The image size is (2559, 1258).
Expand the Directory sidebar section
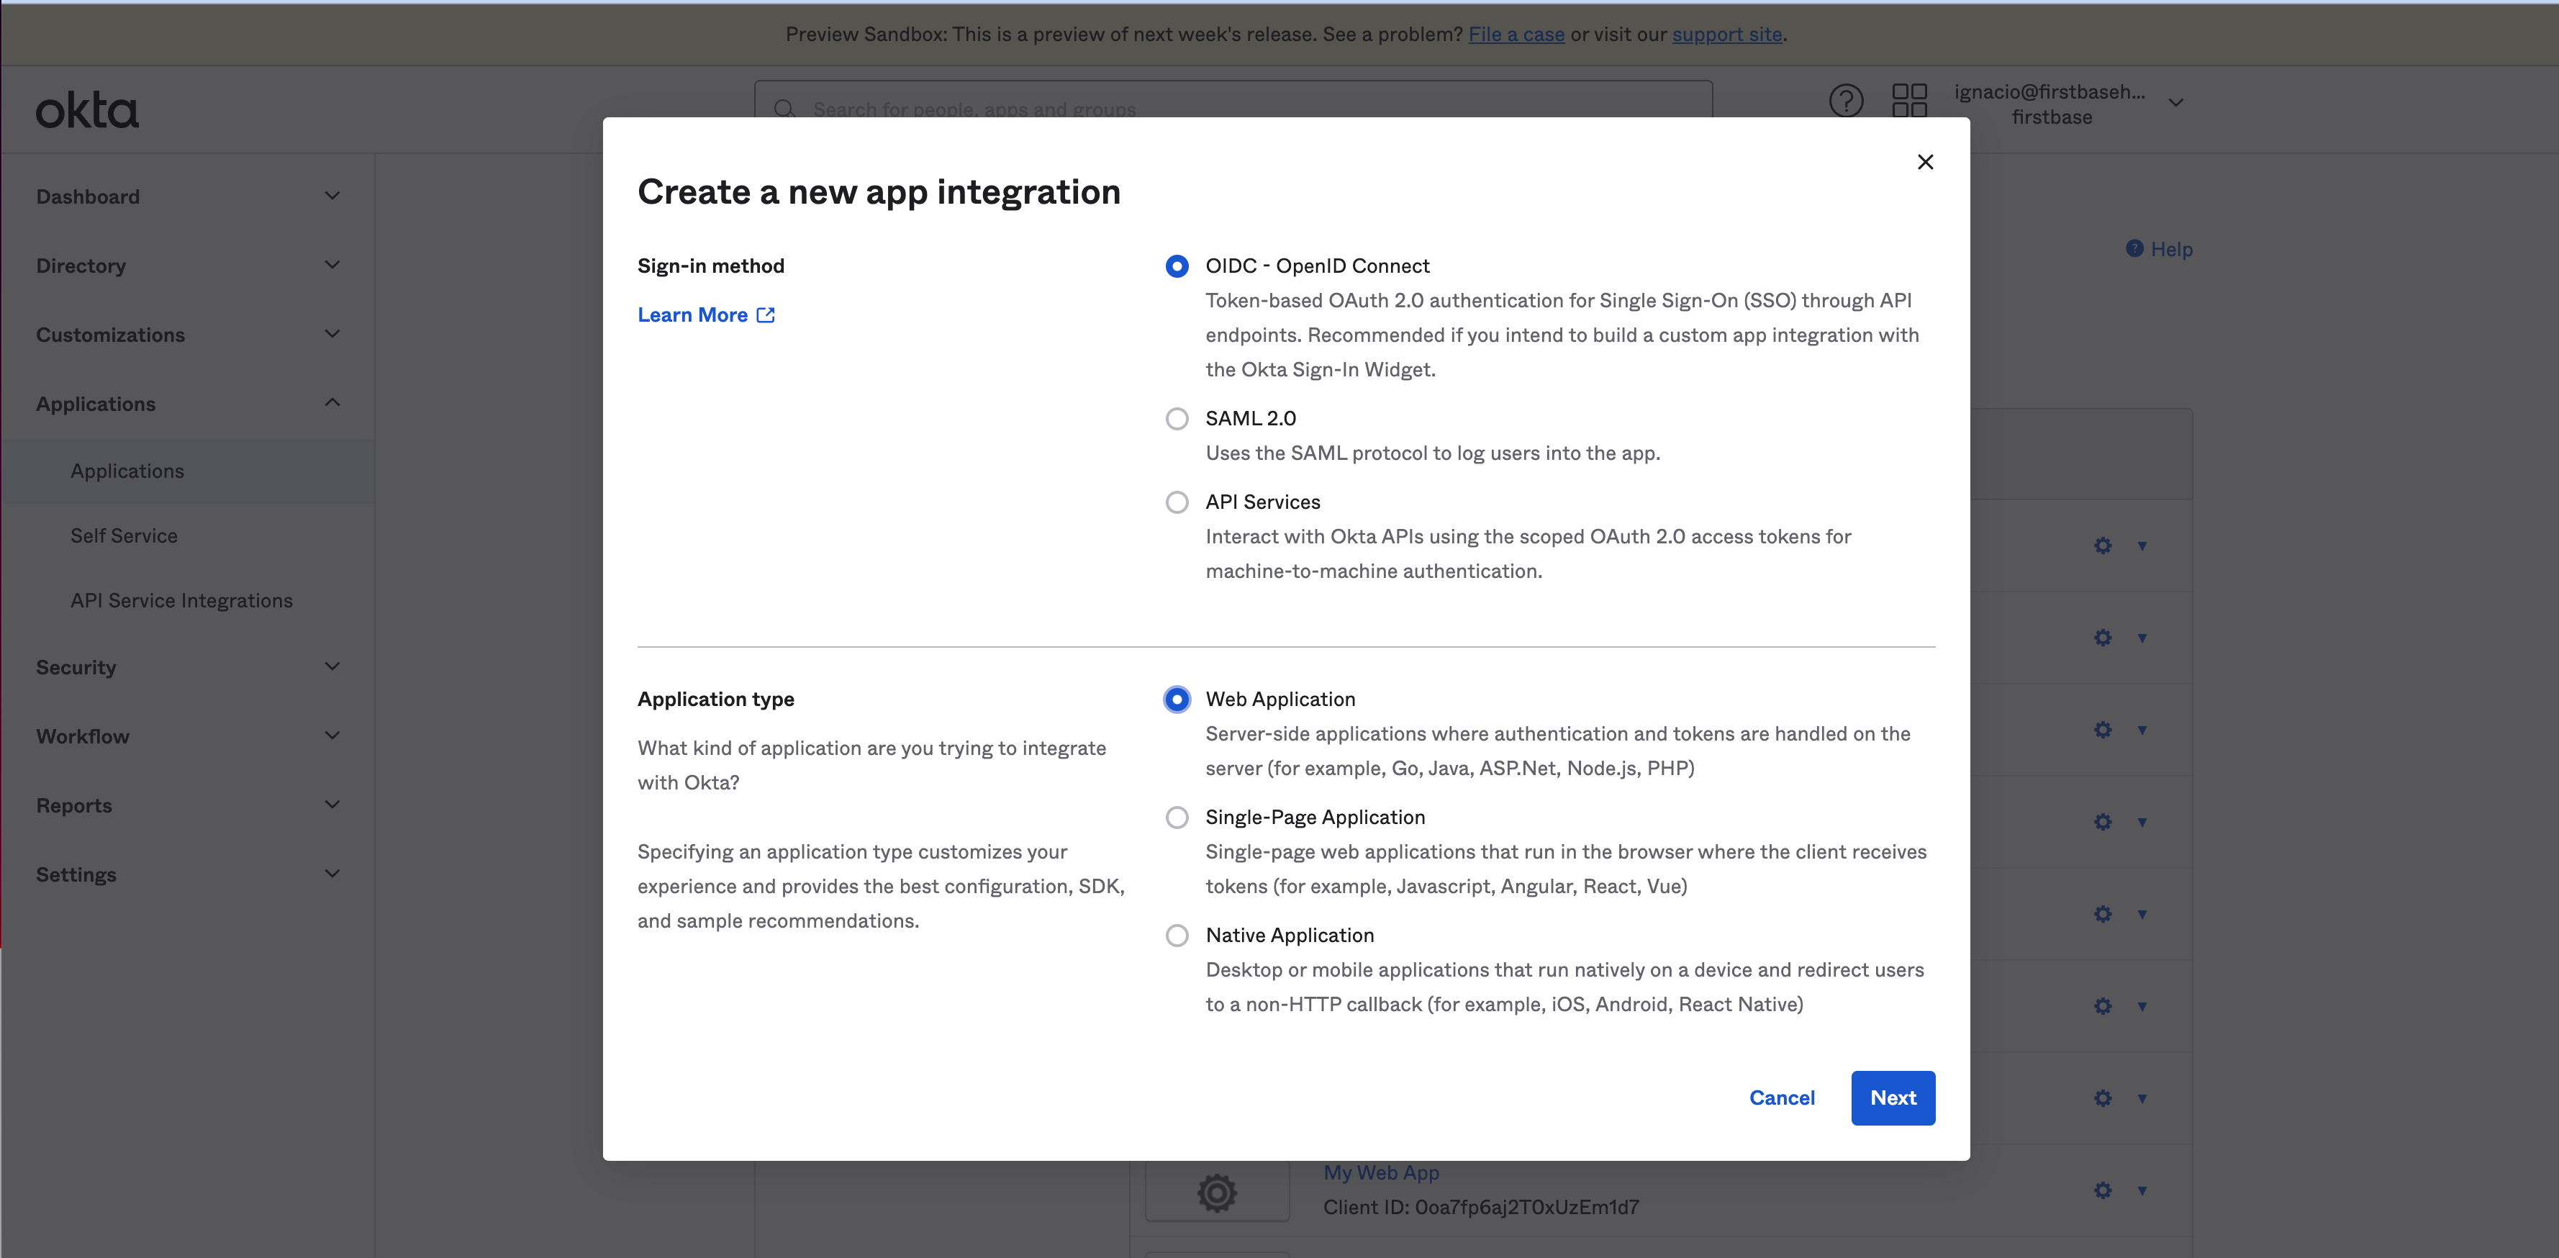tap(188, 266)
